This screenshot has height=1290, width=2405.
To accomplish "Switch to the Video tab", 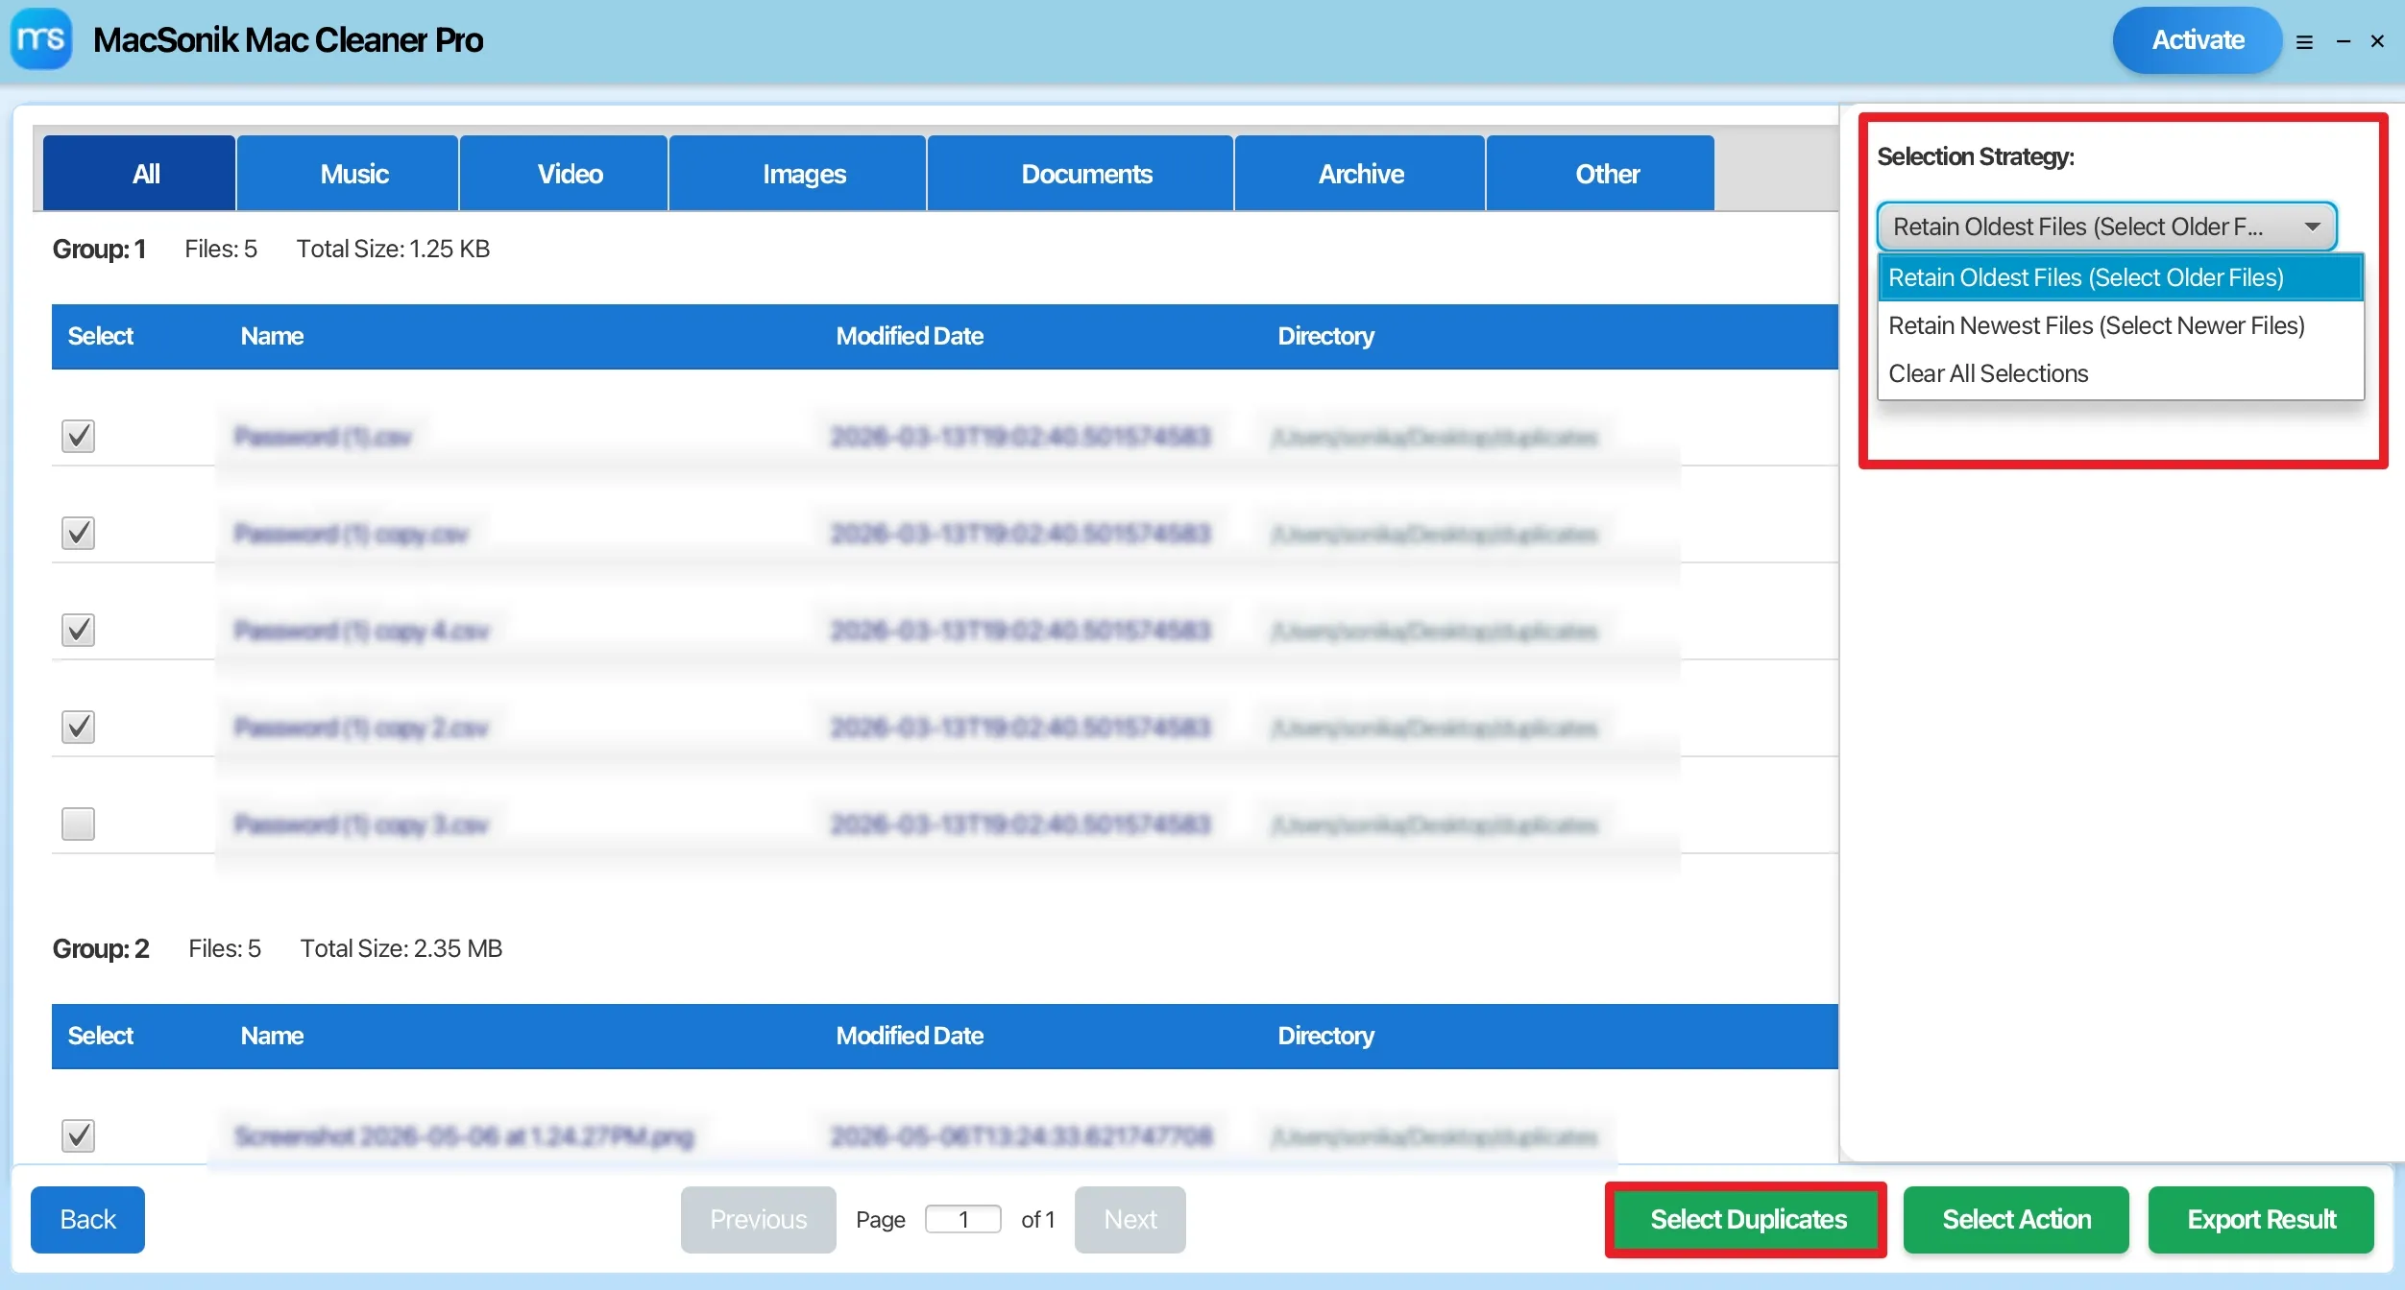I will (563, 173).
